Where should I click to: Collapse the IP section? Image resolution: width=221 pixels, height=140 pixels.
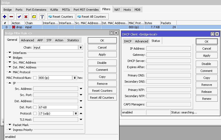(x=10, y=83)
